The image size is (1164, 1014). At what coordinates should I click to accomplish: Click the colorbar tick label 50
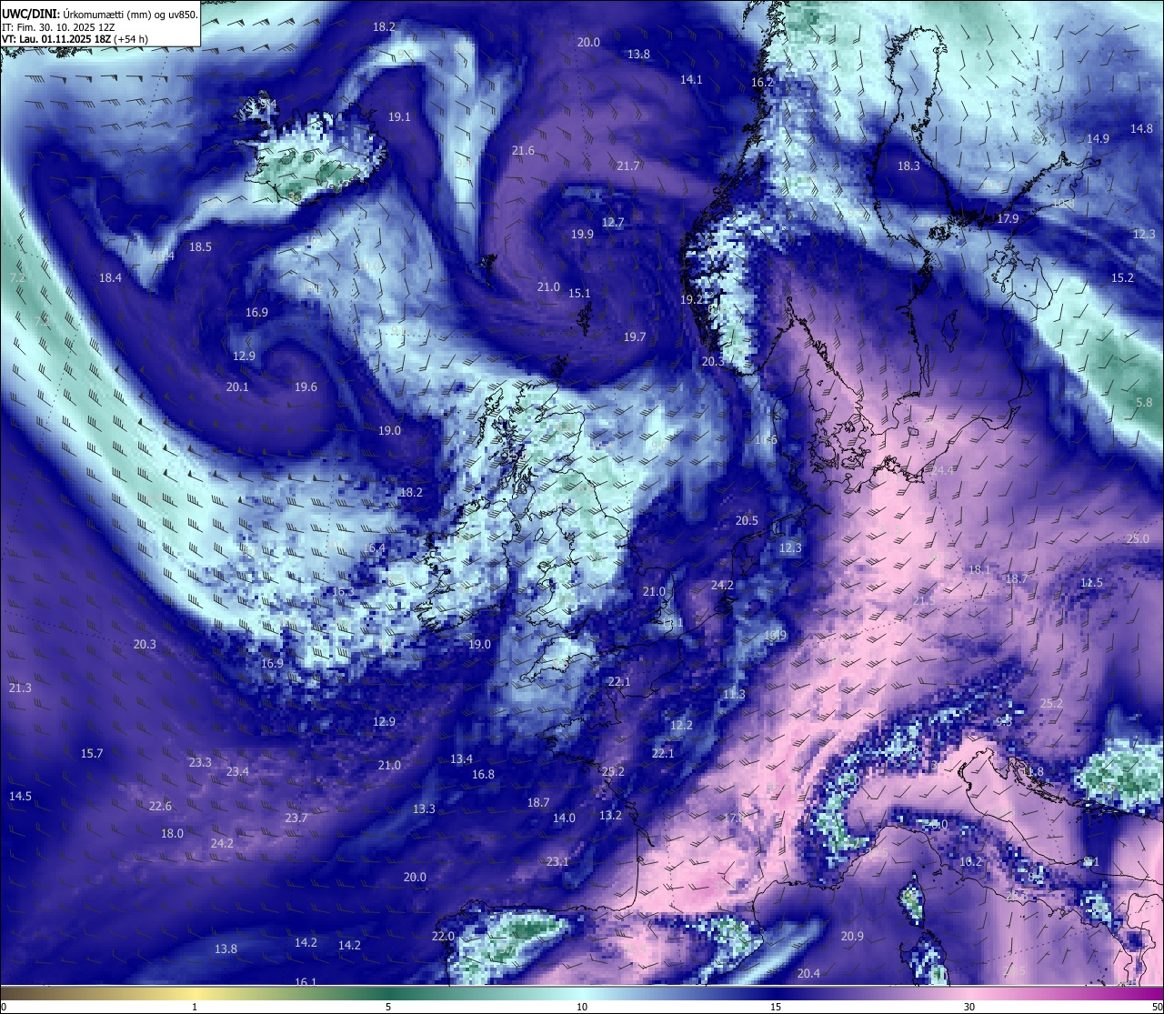[1157, 1007]
